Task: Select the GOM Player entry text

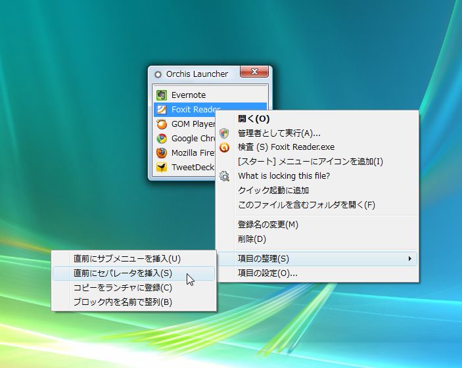Action: [193, 124]
